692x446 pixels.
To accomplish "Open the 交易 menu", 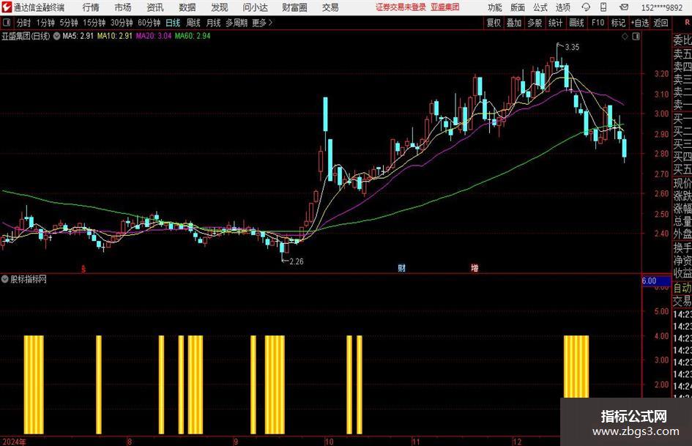I will [x=330, y=7].
